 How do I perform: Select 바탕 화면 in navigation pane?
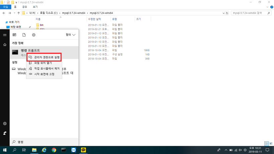[x=16, y=27]
